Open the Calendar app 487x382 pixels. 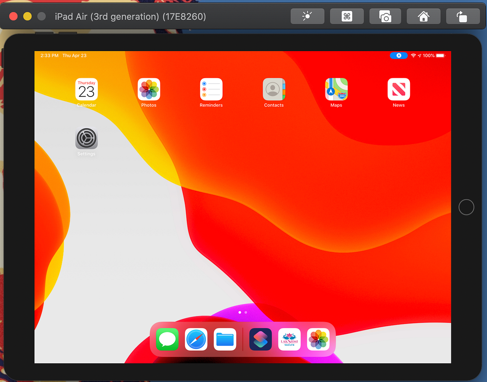[x=86, y=90]
